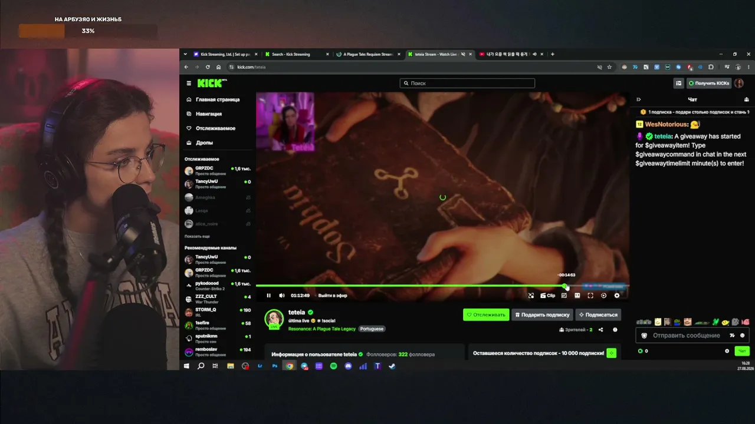Image resolution: width=755 pixels, height=424 pixels.
Task: Open the icon left of Получить KICKs
Action: coord(679,83)
